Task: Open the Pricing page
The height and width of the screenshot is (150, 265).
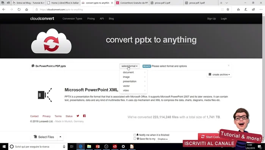Action: [x=91, y=19]
